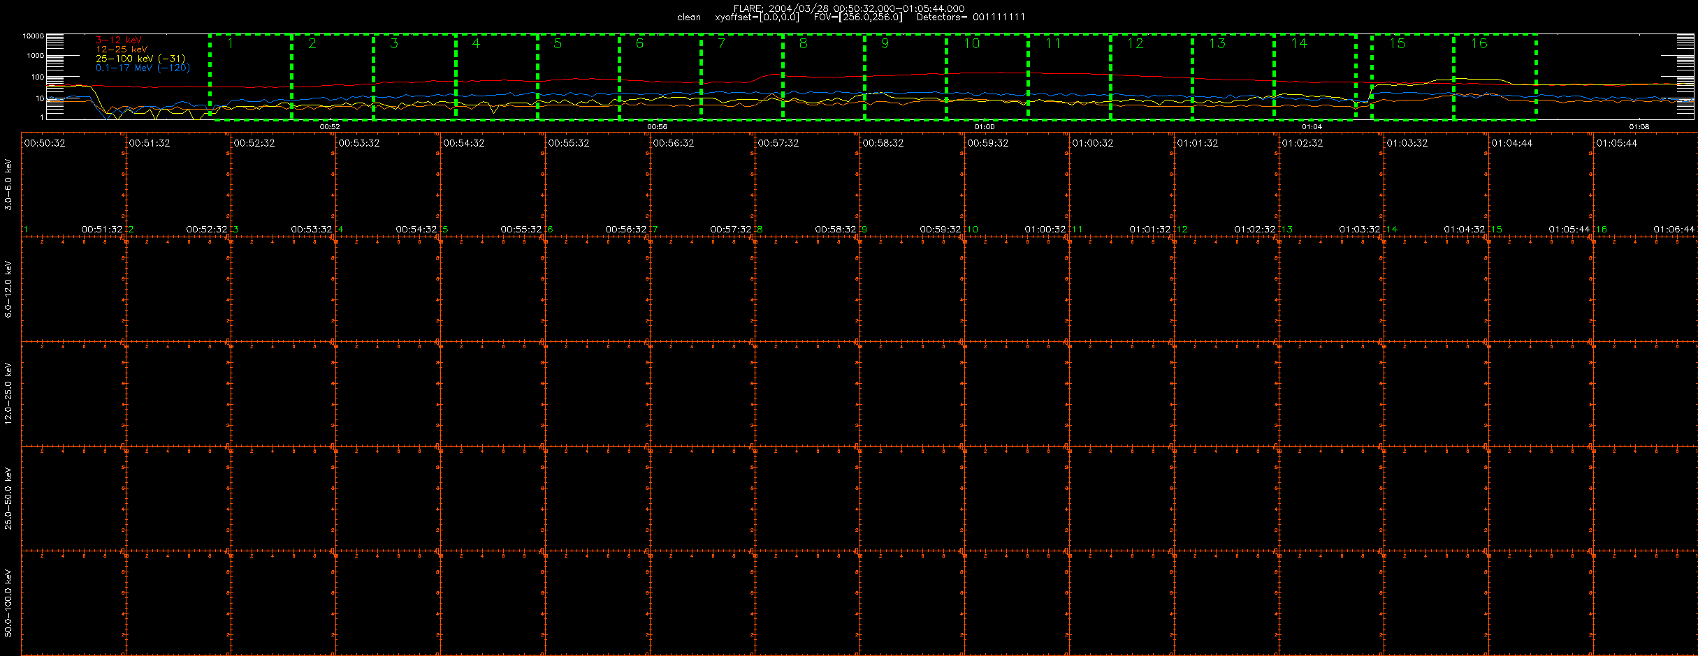This screenshot has width=1698, height=656.
Task: Click small green '8' in image grid row
Action: [760, 230]
